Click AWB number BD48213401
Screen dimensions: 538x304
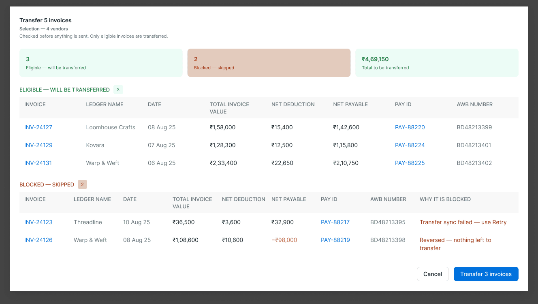pyautogui.click(x=474, y=145)
